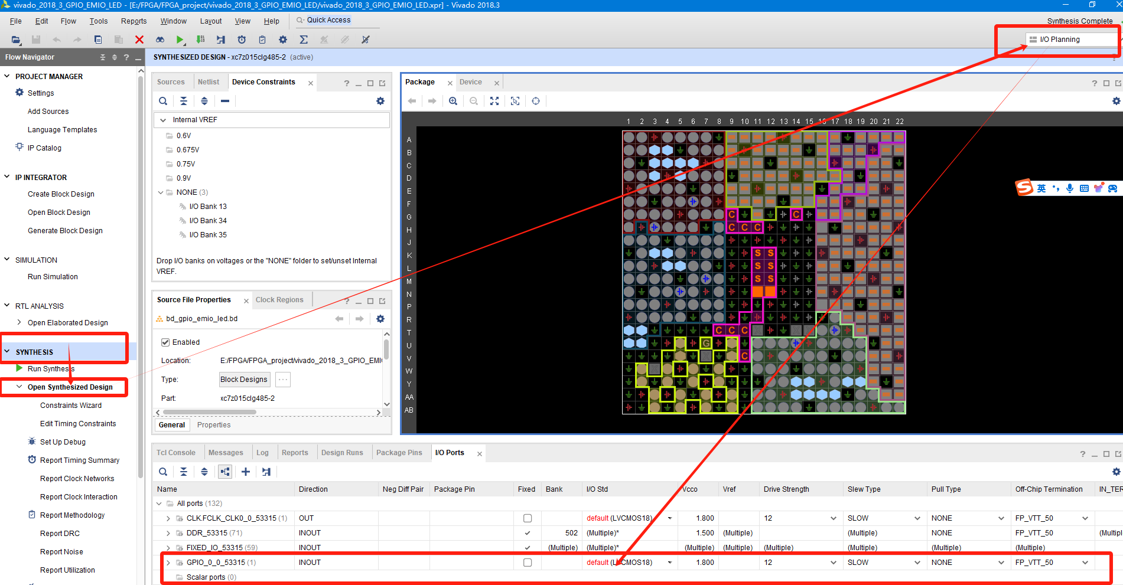
Task: Go to previous Package view arrow
Action: [x=412, y=101]
